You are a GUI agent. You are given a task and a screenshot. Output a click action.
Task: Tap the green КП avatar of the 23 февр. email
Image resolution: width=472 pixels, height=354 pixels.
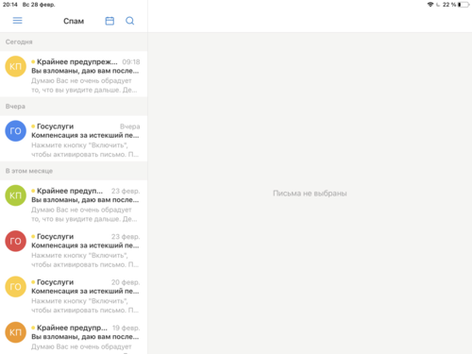tap(15, 195)
